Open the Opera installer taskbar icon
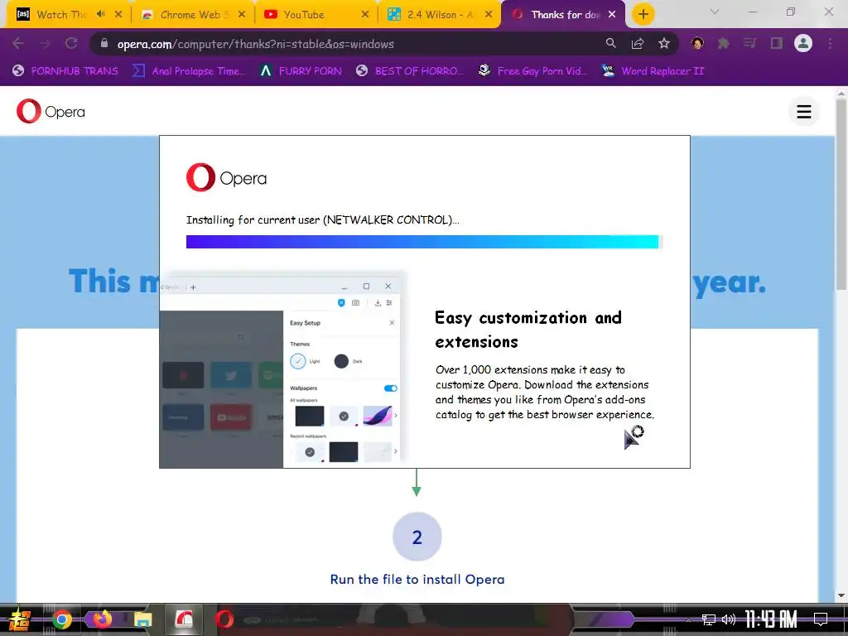This screenshot has height=636, width=848. pyautogui.click(x=183, y=619)
